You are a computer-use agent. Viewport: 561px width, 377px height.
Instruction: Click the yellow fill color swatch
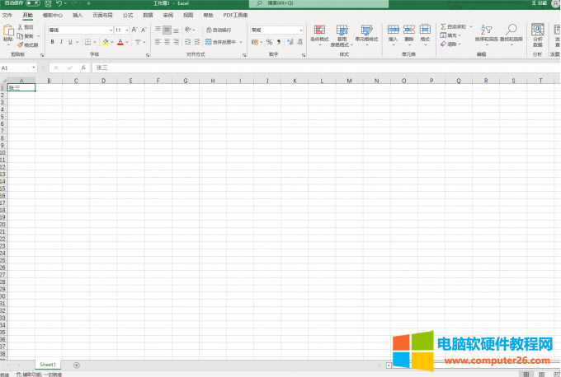pos(106,42)
